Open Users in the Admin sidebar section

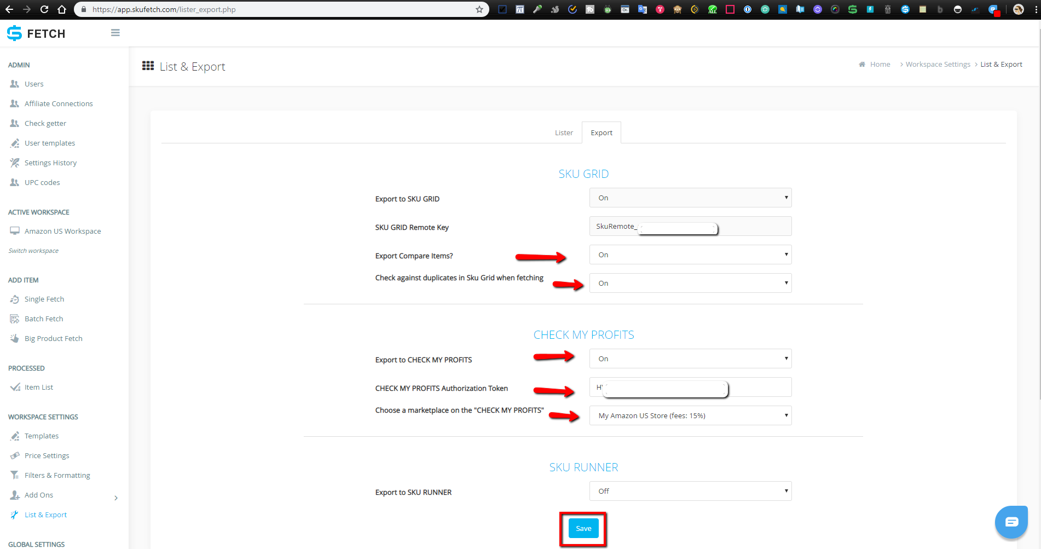(x=34, y=84)
